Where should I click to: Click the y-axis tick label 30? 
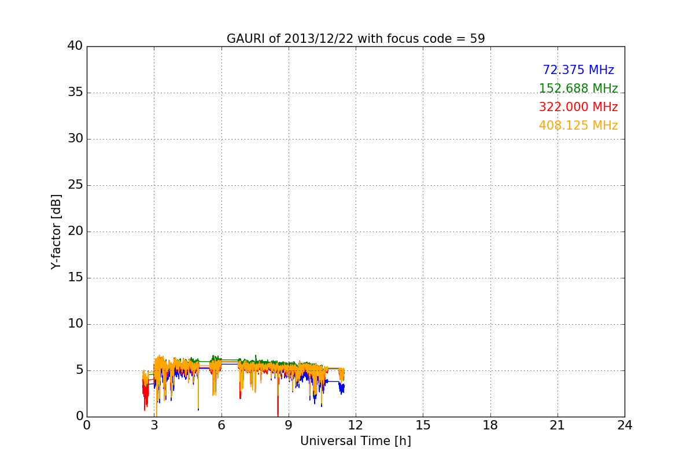[x=75, y=139]
